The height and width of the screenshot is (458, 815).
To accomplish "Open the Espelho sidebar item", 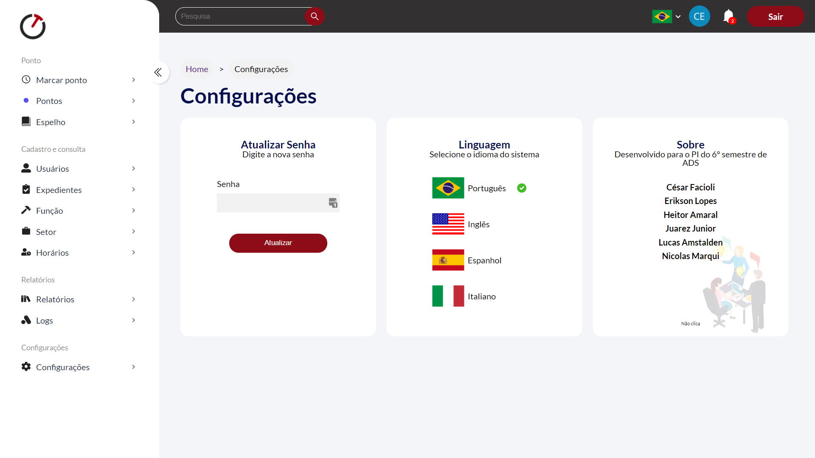I will click(51, 122).
